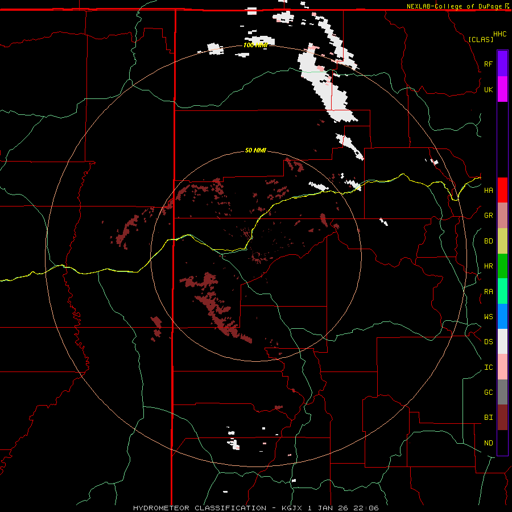Click the ND legend label
The width and height of the screenshot is (512, 512).
(x=488, y=443)
